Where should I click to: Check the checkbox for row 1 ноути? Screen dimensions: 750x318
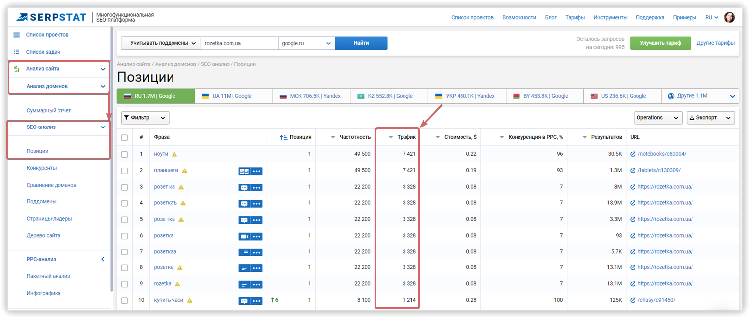[125, 154]
